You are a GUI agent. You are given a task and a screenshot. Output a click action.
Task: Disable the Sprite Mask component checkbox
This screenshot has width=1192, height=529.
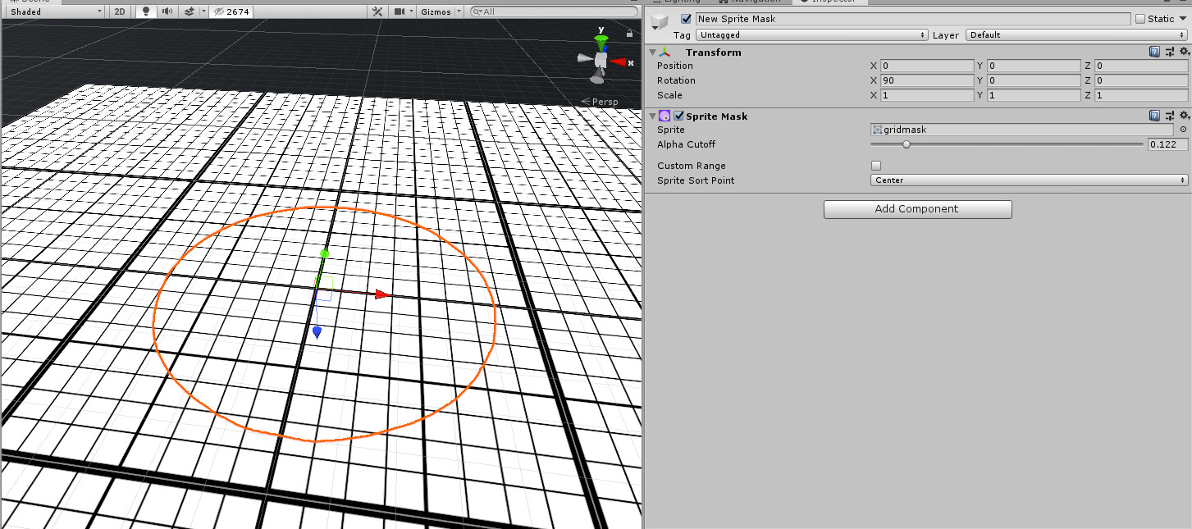click(x=678, y=116)
